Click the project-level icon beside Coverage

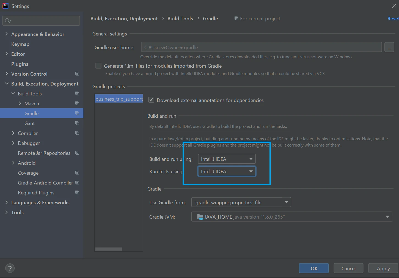pyautogui.click(x=77, y=173)
